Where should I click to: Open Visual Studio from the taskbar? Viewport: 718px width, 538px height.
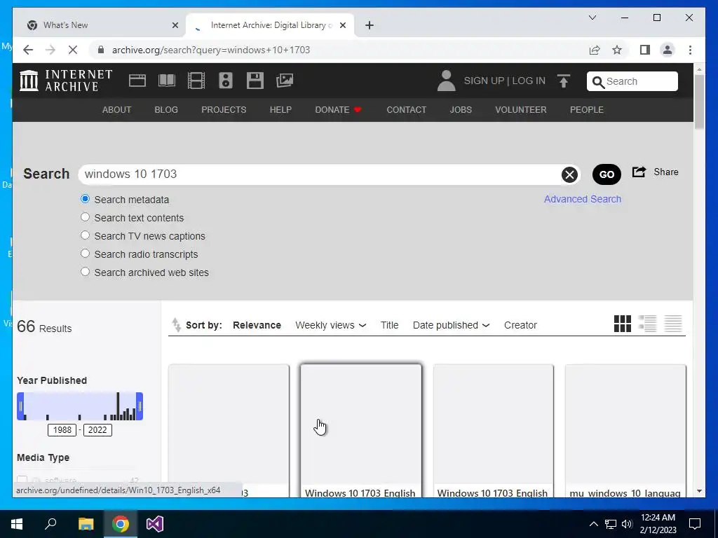[155, 524]
